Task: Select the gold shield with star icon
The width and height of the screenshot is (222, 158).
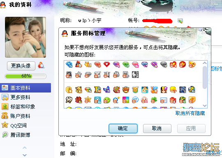Action: 69,90
